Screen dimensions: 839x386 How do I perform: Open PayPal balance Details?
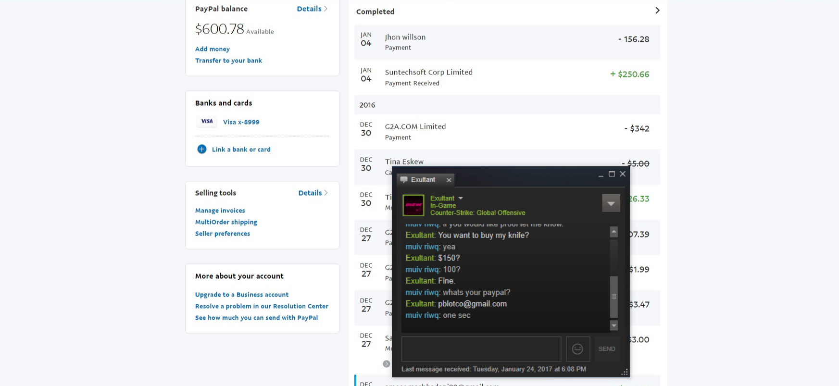point(312,9)
